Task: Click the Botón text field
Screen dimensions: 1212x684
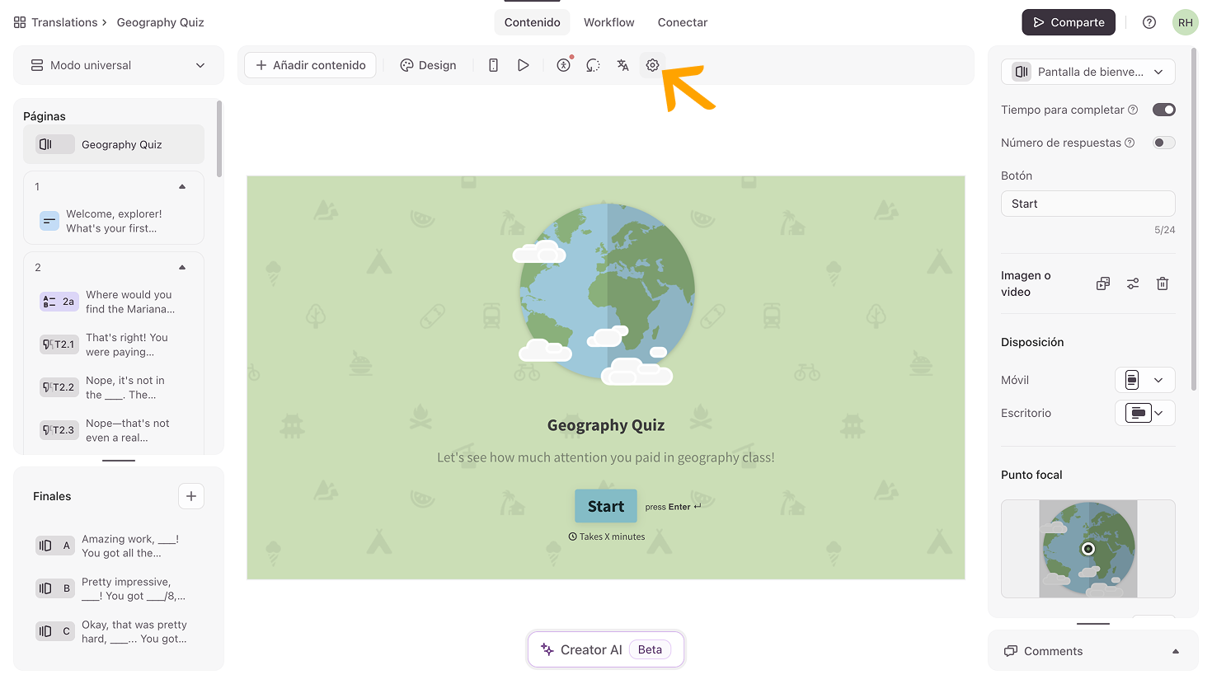Action: point(1088,204)
